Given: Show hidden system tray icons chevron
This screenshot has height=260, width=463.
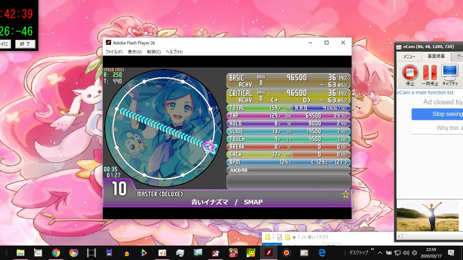Looking at the screenshot, I should click(380, 253).
